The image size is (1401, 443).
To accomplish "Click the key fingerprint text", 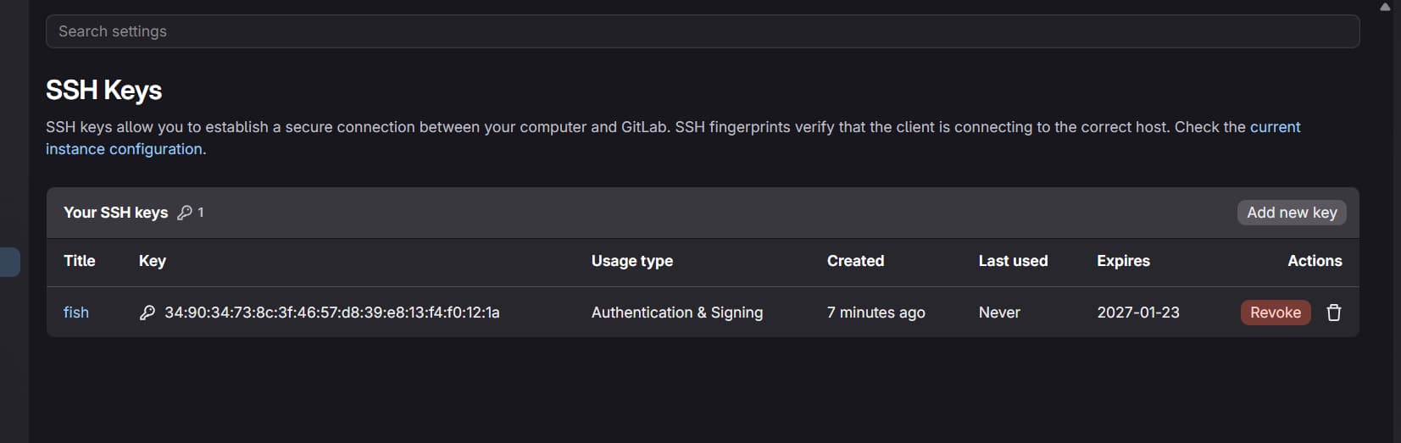I will coord(331,313).
